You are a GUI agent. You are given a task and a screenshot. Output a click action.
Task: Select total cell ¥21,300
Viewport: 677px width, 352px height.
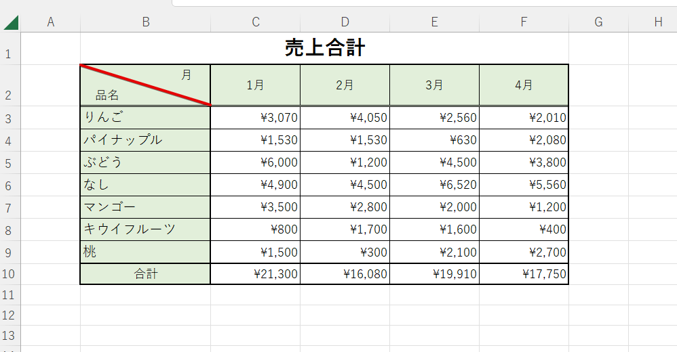coord(256,274)
